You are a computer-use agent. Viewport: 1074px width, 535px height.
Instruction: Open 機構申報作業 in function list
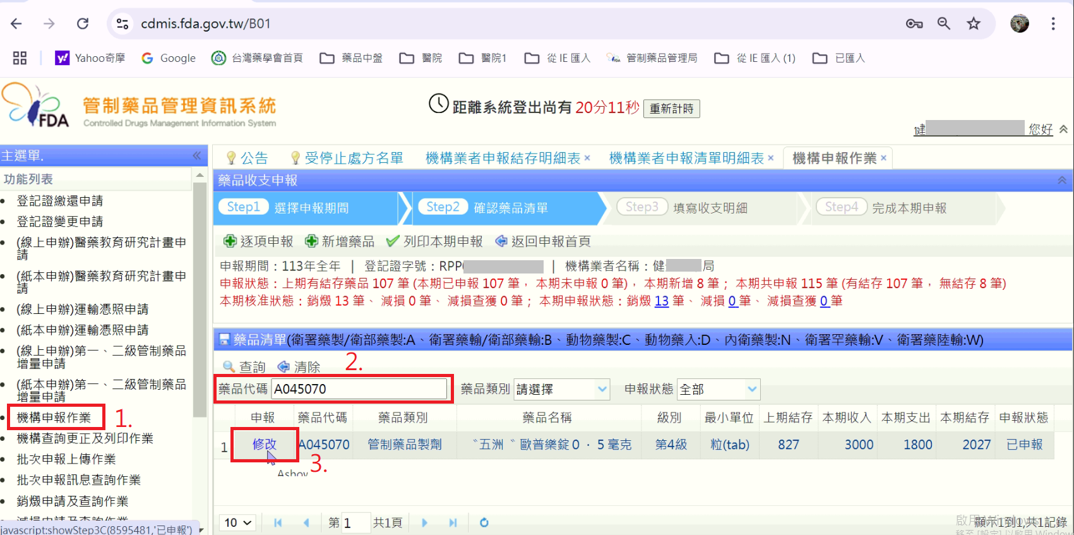coord(54,418)
